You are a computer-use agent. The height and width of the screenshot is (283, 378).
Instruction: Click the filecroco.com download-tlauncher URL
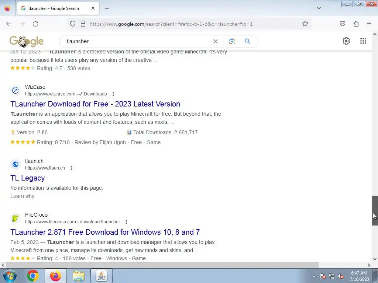[73, 221]
